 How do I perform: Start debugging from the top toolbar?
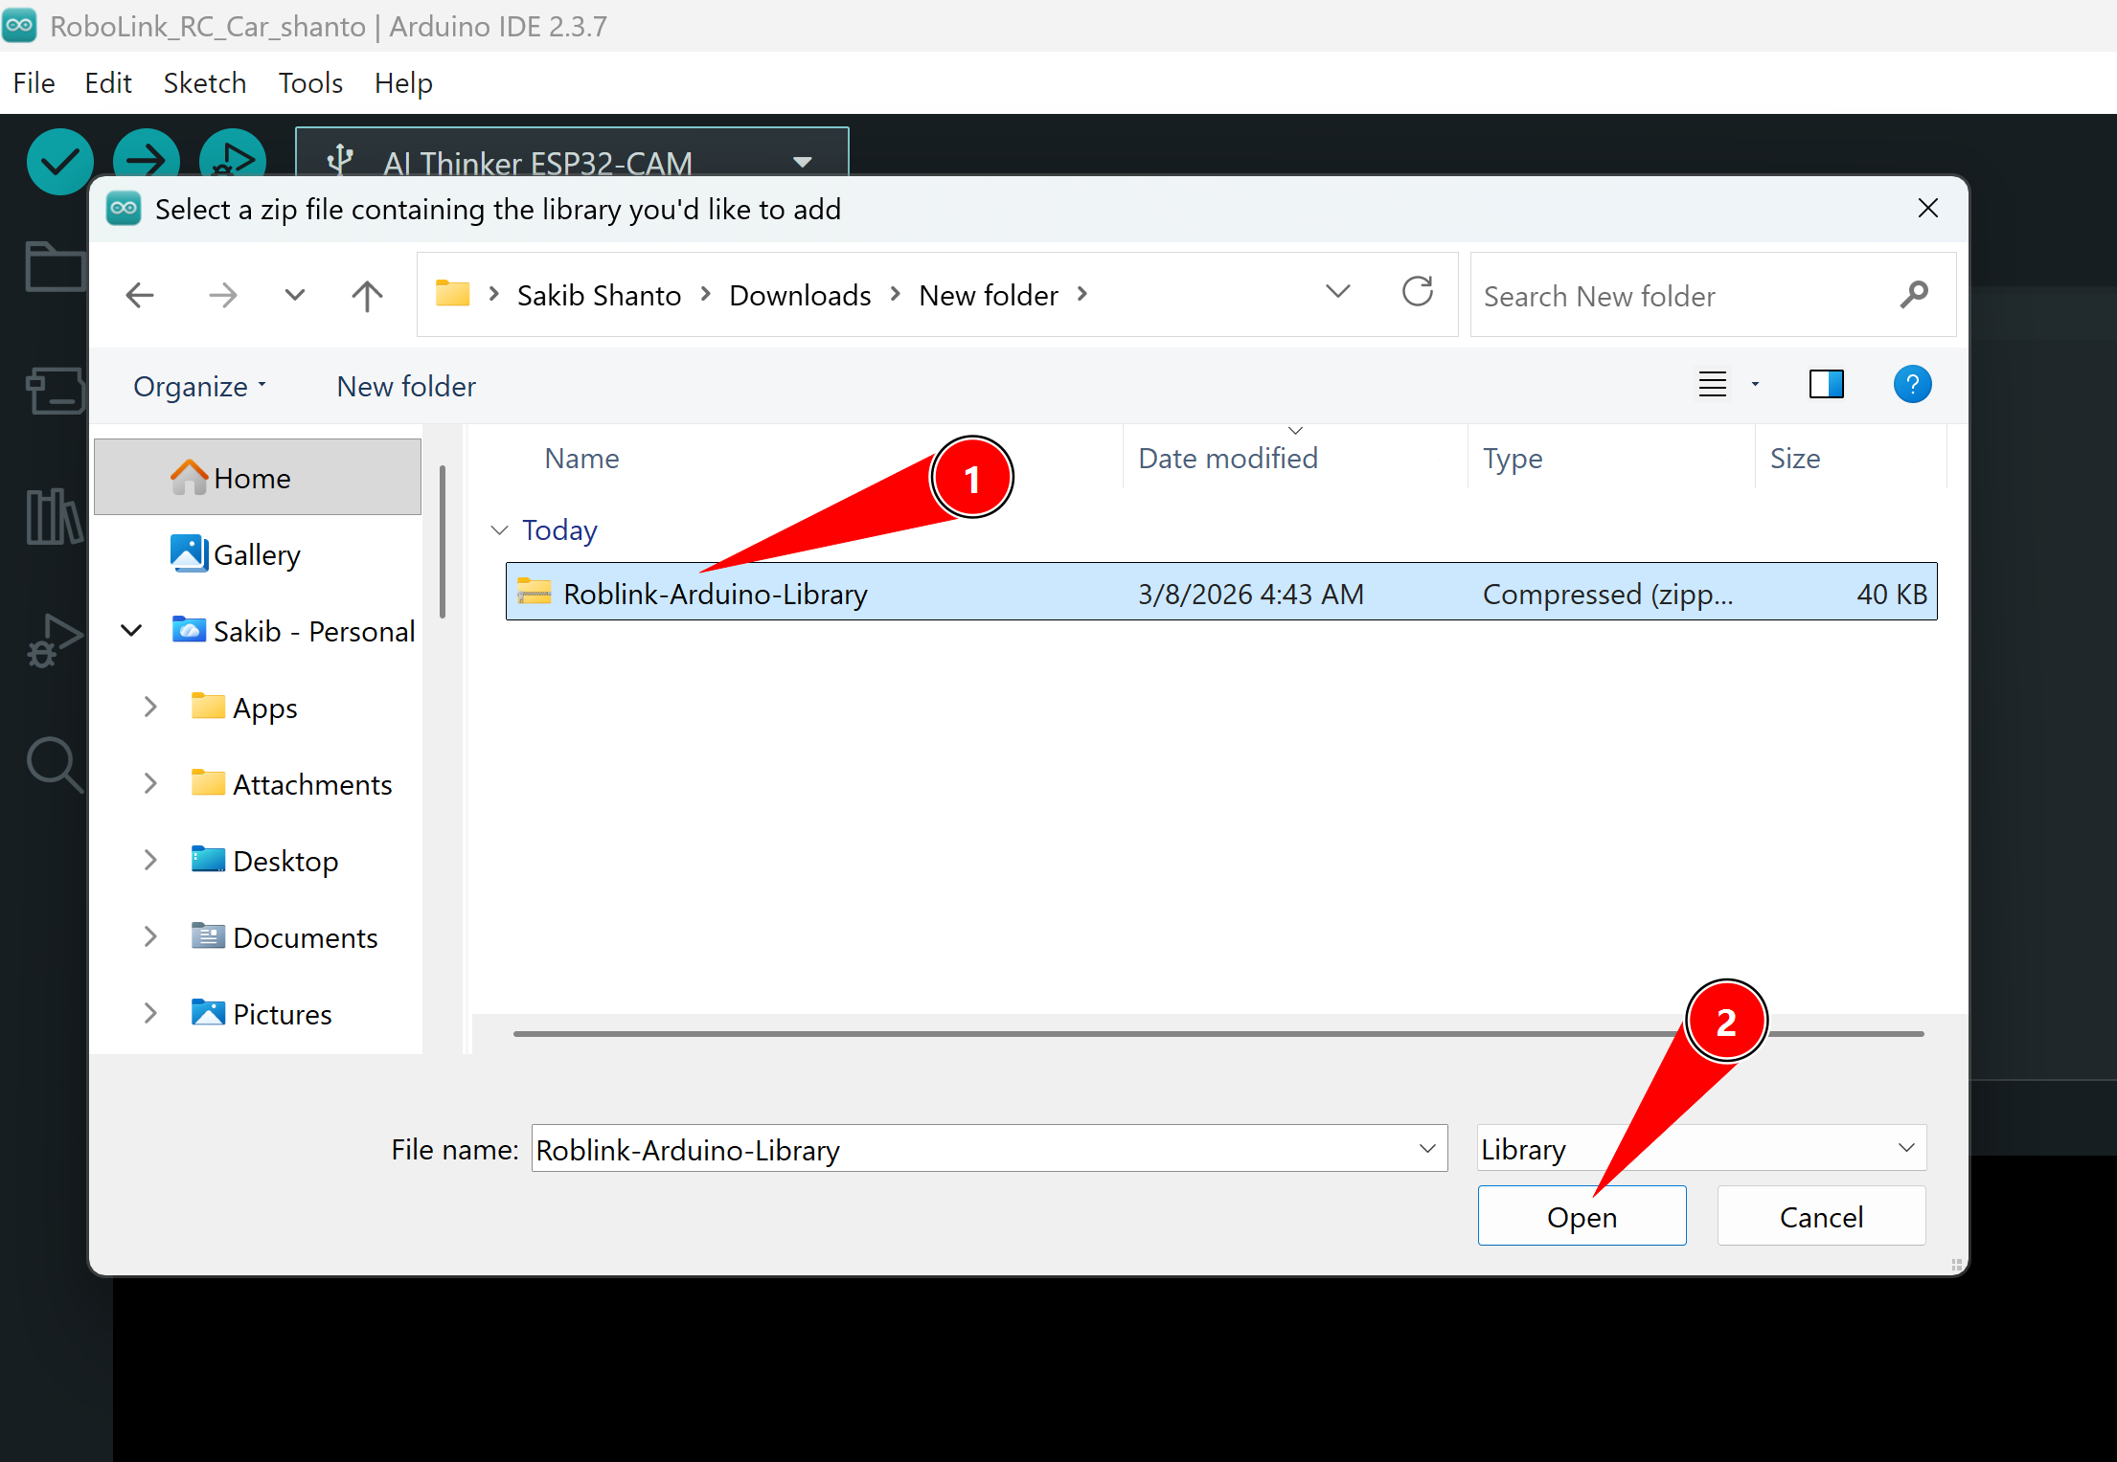coord(232,162)
